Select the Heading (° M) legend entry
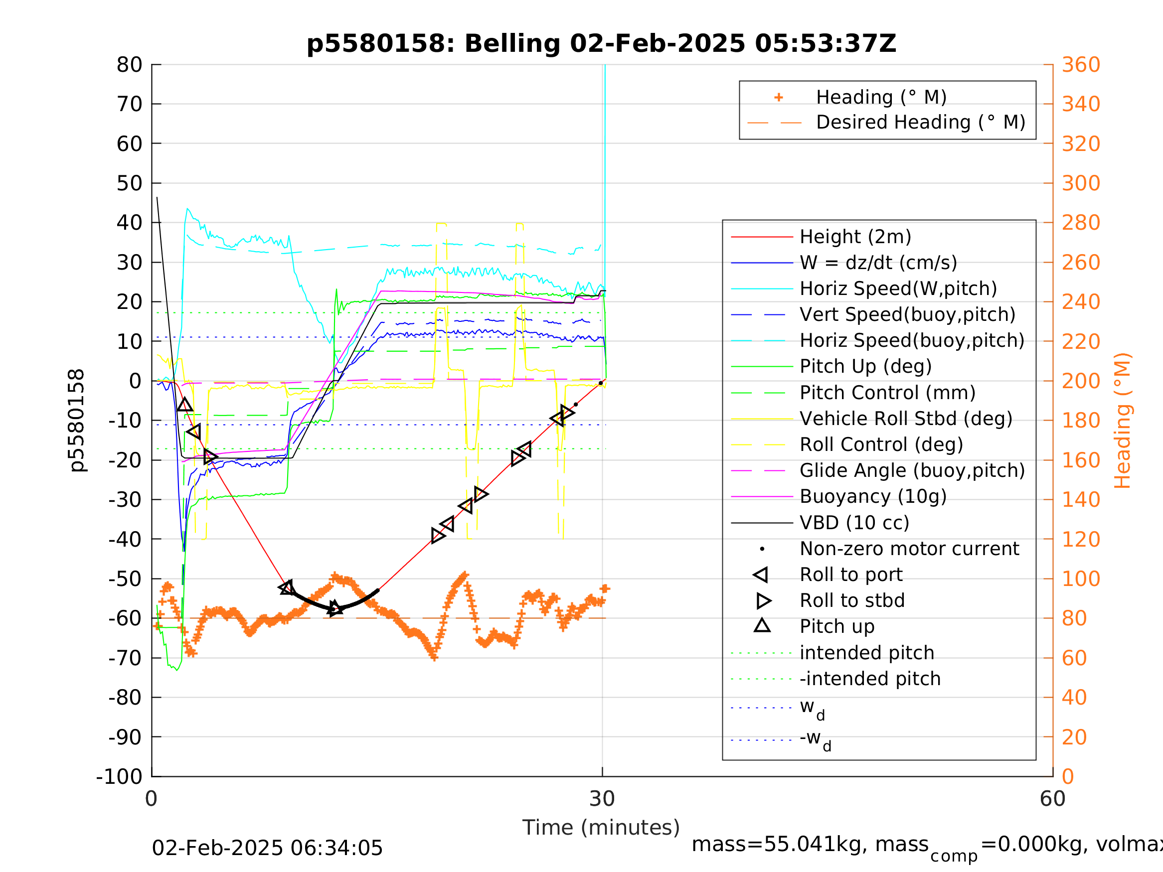This screenshot has width=1163, height=872. (x=881, y=97)
